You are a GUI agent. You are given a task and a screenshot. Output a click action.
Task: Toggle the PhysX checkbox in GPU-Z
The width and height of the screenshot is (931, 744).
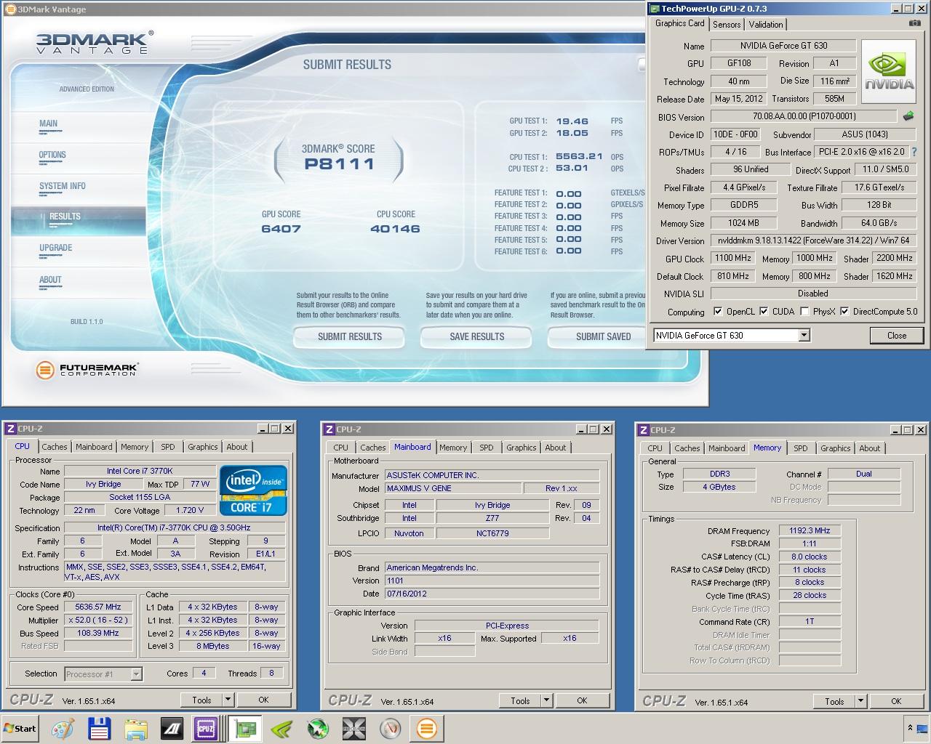(x=804, y=312)
